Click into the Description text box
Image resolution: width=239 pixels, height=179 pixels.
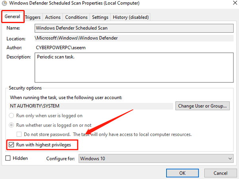pyautogui.click(x=134, y=68)
